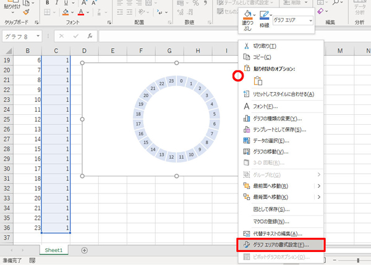The width and height of the screenshot is (371, 265).
Task: Click the zoom slider handle in status bar
Action: point(358,260)
